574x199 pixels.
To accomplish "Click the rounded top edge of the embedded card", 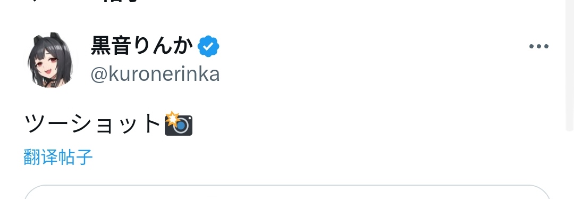I will click(x=287, y=186).
